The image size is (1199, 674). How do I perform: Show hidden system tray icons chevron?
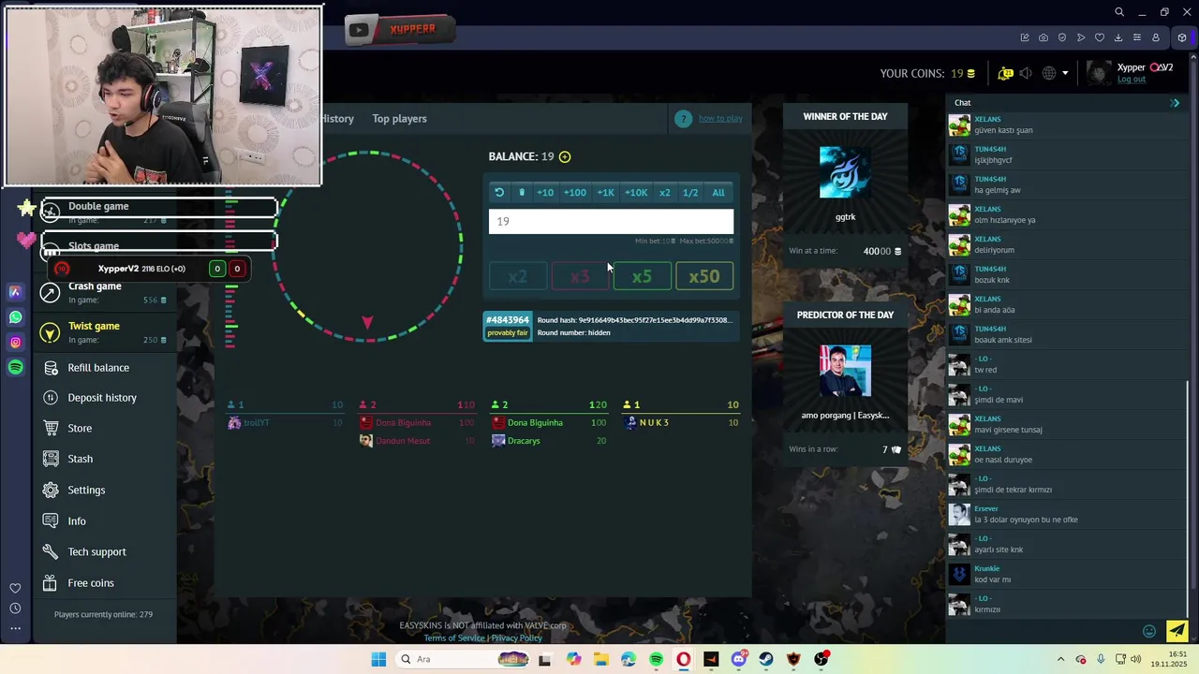(1060, 659)
